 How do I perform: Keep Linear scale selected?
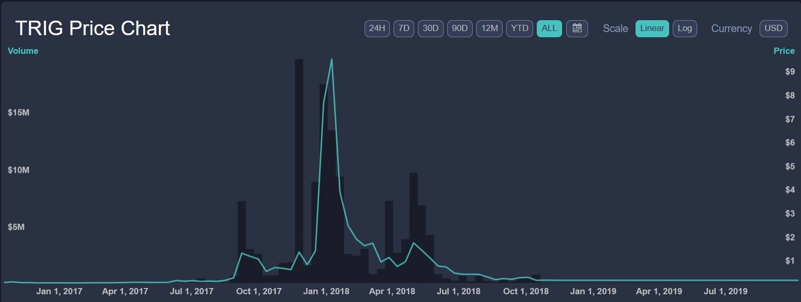click(652, 28)
